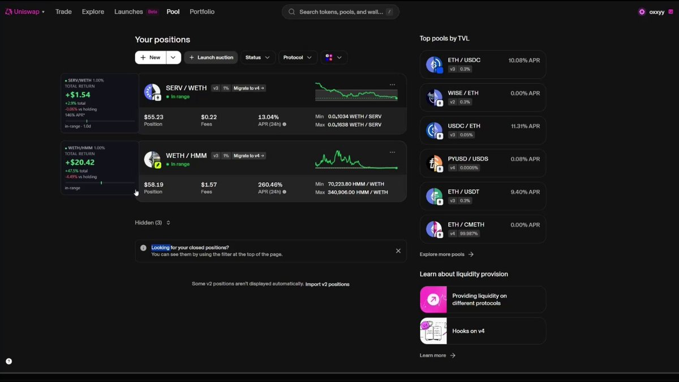The height and width of the screenshot is (382, 679).
Task: Click the SERV / WETH token pair icon
Action: click(x=152, y=92)
